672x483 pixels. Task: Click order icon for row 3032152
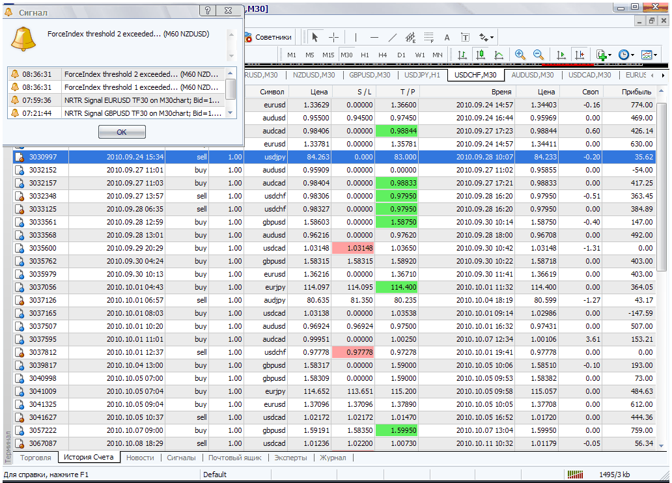20,170
